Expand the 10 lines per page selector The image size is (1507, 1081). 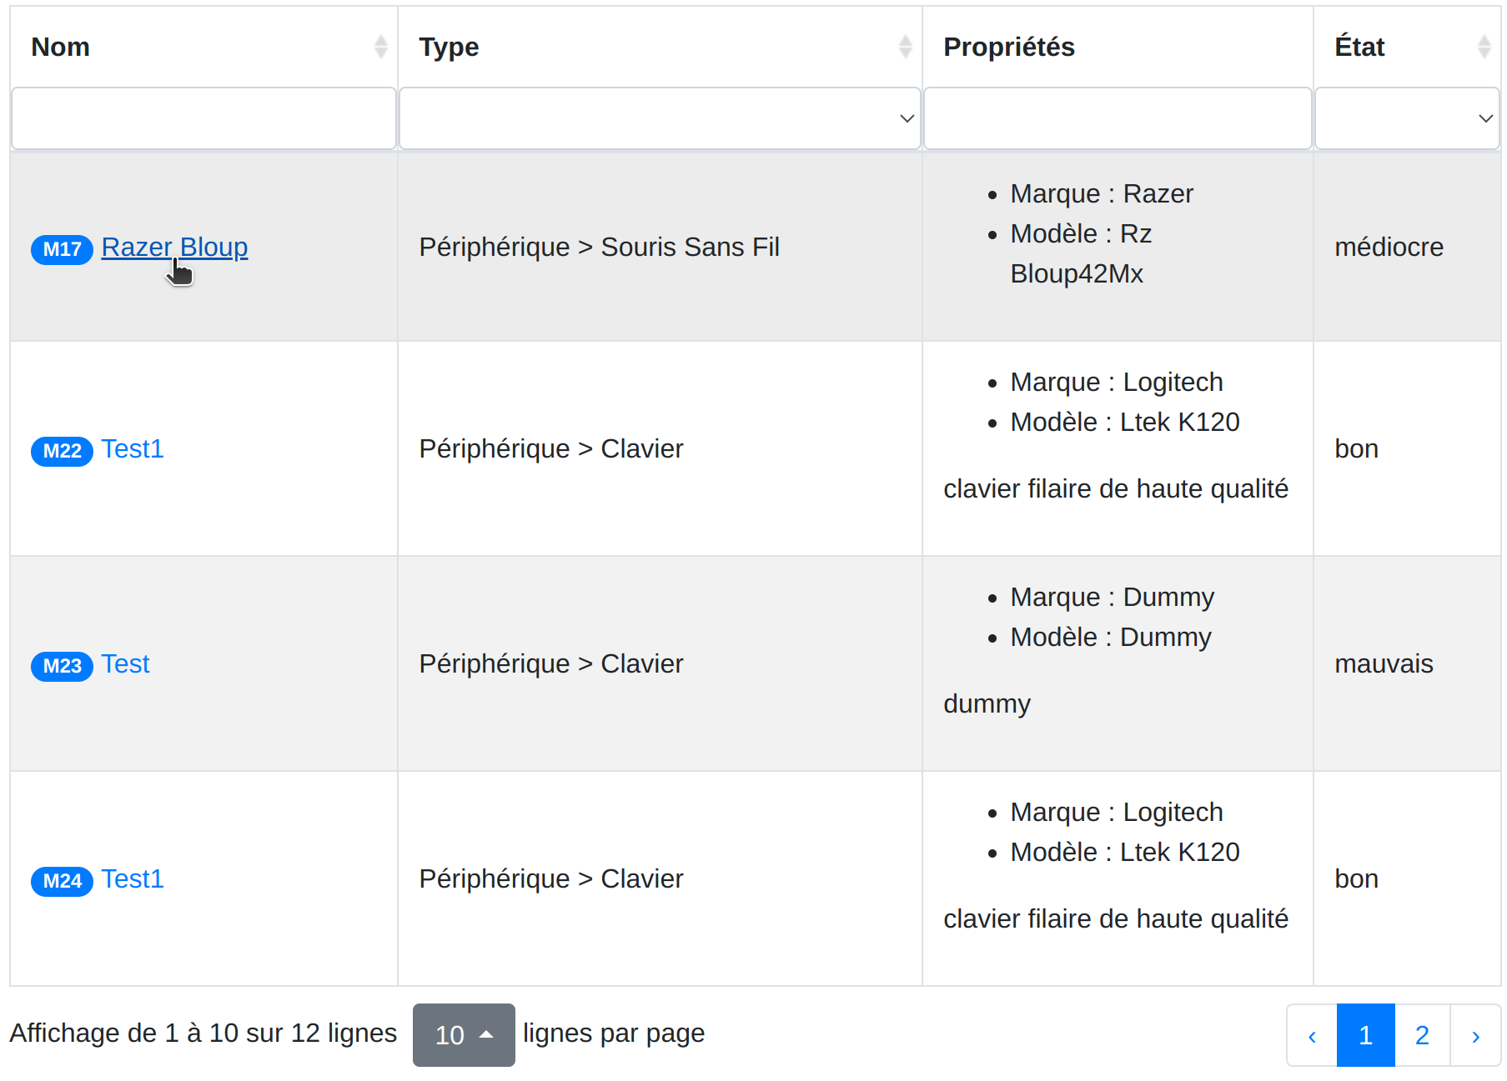pyautogui.click(x=464, y=1035)
